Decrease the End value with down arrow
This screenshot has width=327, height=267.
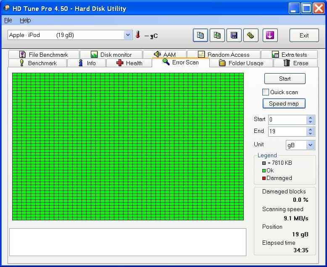coord(310,134)
